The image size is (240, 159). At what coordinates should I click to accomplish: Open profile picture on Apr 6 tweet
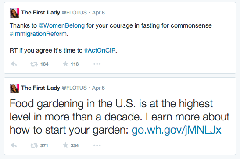14,88
